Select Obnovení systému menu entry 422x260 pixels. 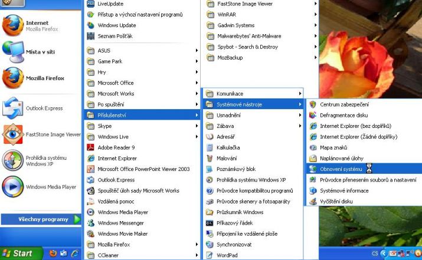(x=364, y=169)
